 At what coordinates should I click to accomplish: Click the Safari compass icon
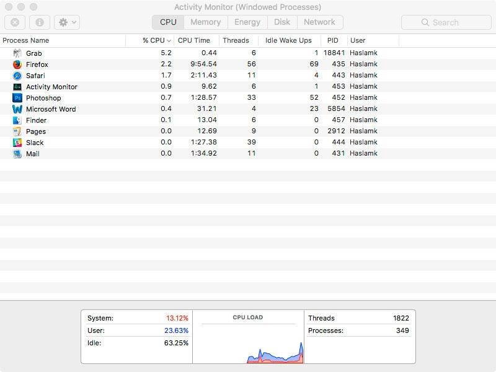tap(16, 76)
